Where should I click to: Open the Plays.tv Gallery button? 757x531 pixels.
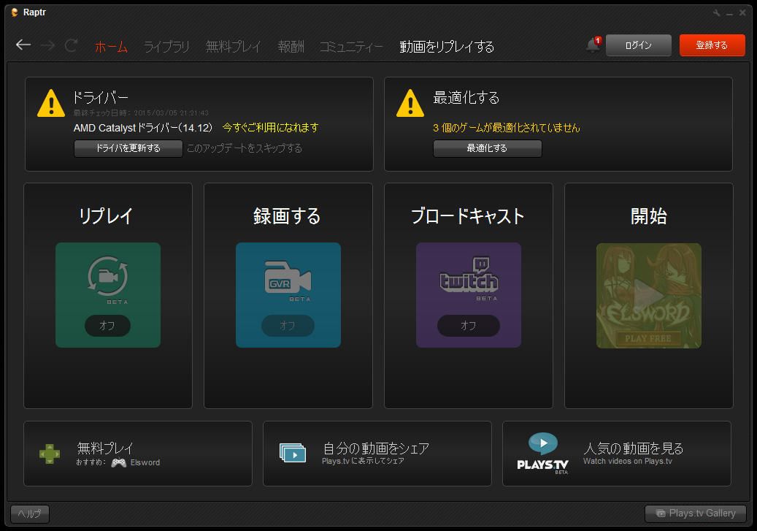pyautogui.click(x=695, y=513)
